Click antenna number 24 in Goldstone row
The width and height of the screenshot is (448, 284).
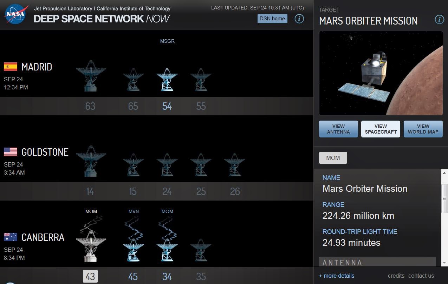[x=167, y=191]
